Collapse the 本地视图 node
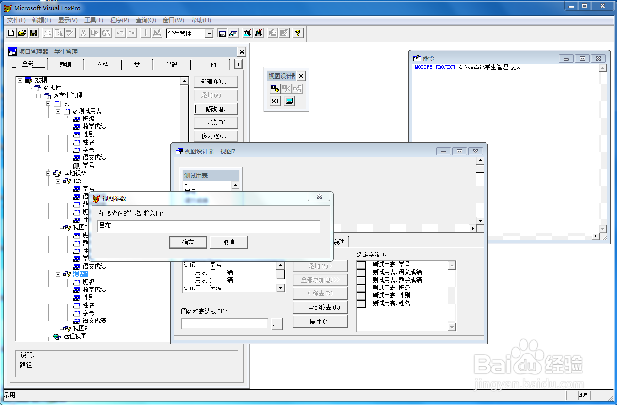Screen dimensions: 617x405 click(x=49, y=173)
